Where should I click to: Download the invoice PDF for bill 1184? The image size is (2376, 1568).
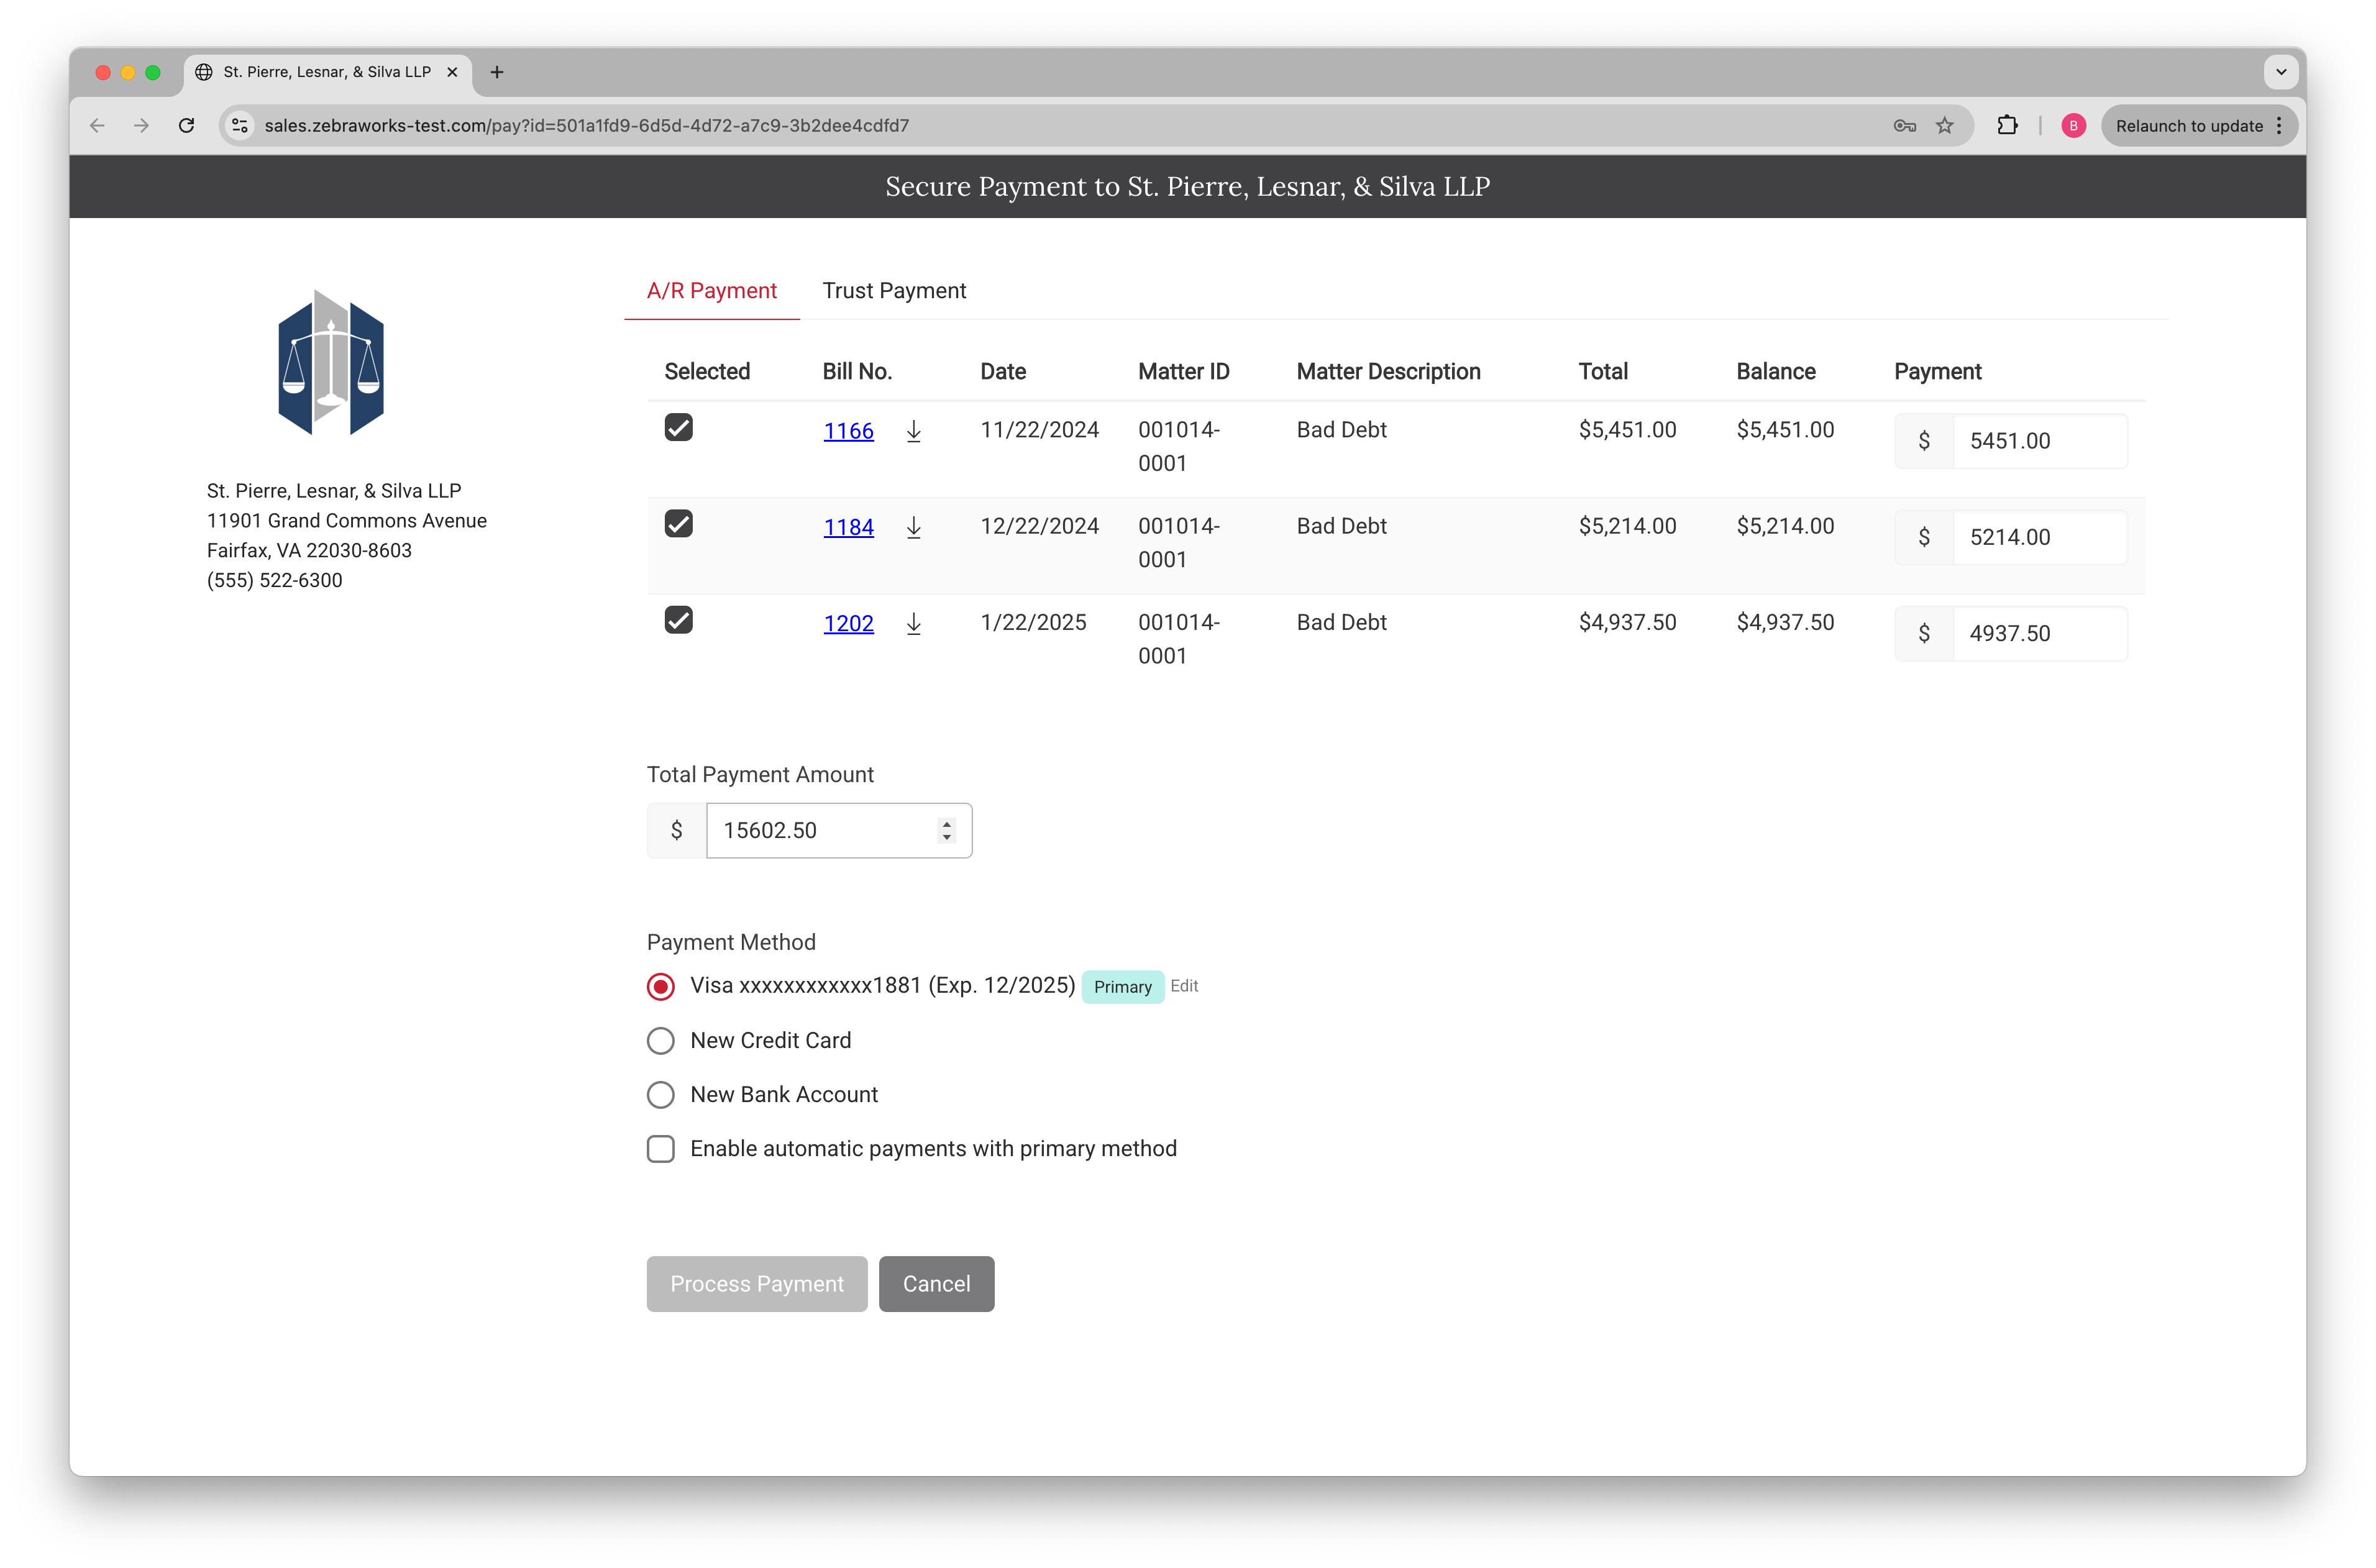[x=913, y=527]
